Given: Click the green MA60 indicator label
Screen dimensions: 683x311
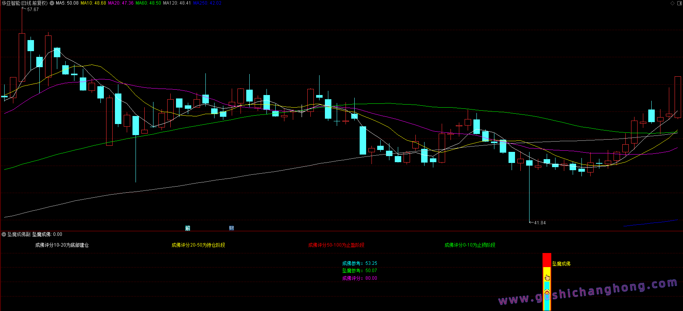Looking at the screenshot, I should (x=148, y=3).
